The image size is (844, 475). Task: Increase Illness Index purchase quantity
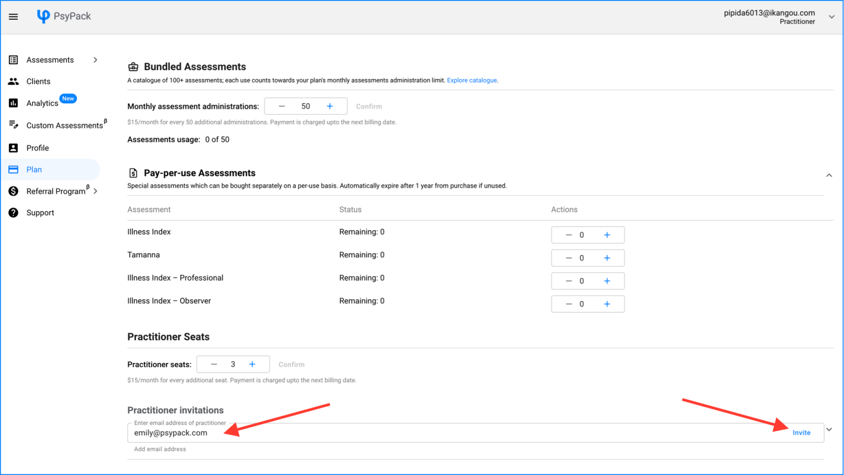coord(607,235)
